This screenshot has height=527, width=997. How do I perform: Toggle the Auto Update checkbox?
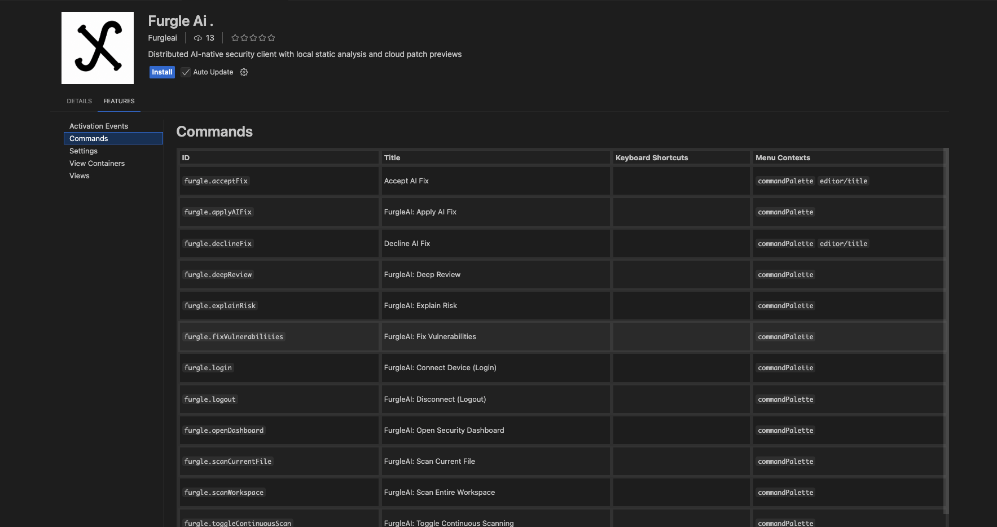(186, 72)
